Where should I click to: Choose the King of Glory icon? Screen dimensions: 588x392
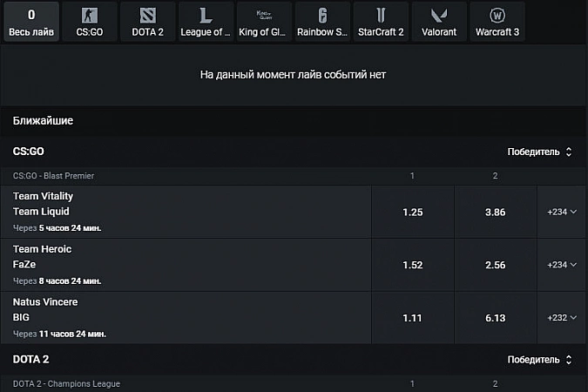(264, 17)
